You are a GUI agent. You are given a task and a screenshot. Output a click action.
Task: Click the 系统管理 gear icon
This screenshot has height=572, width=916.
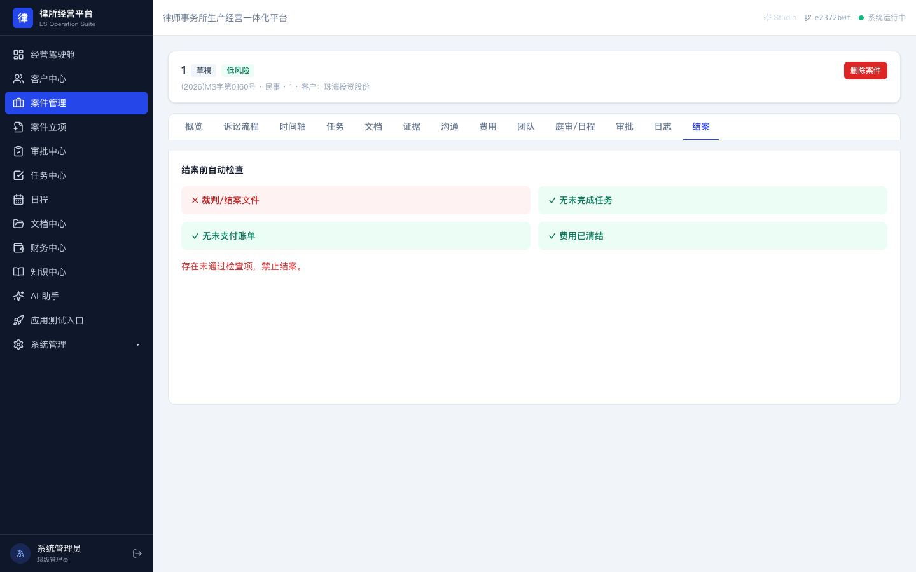(x=18, y=344)
